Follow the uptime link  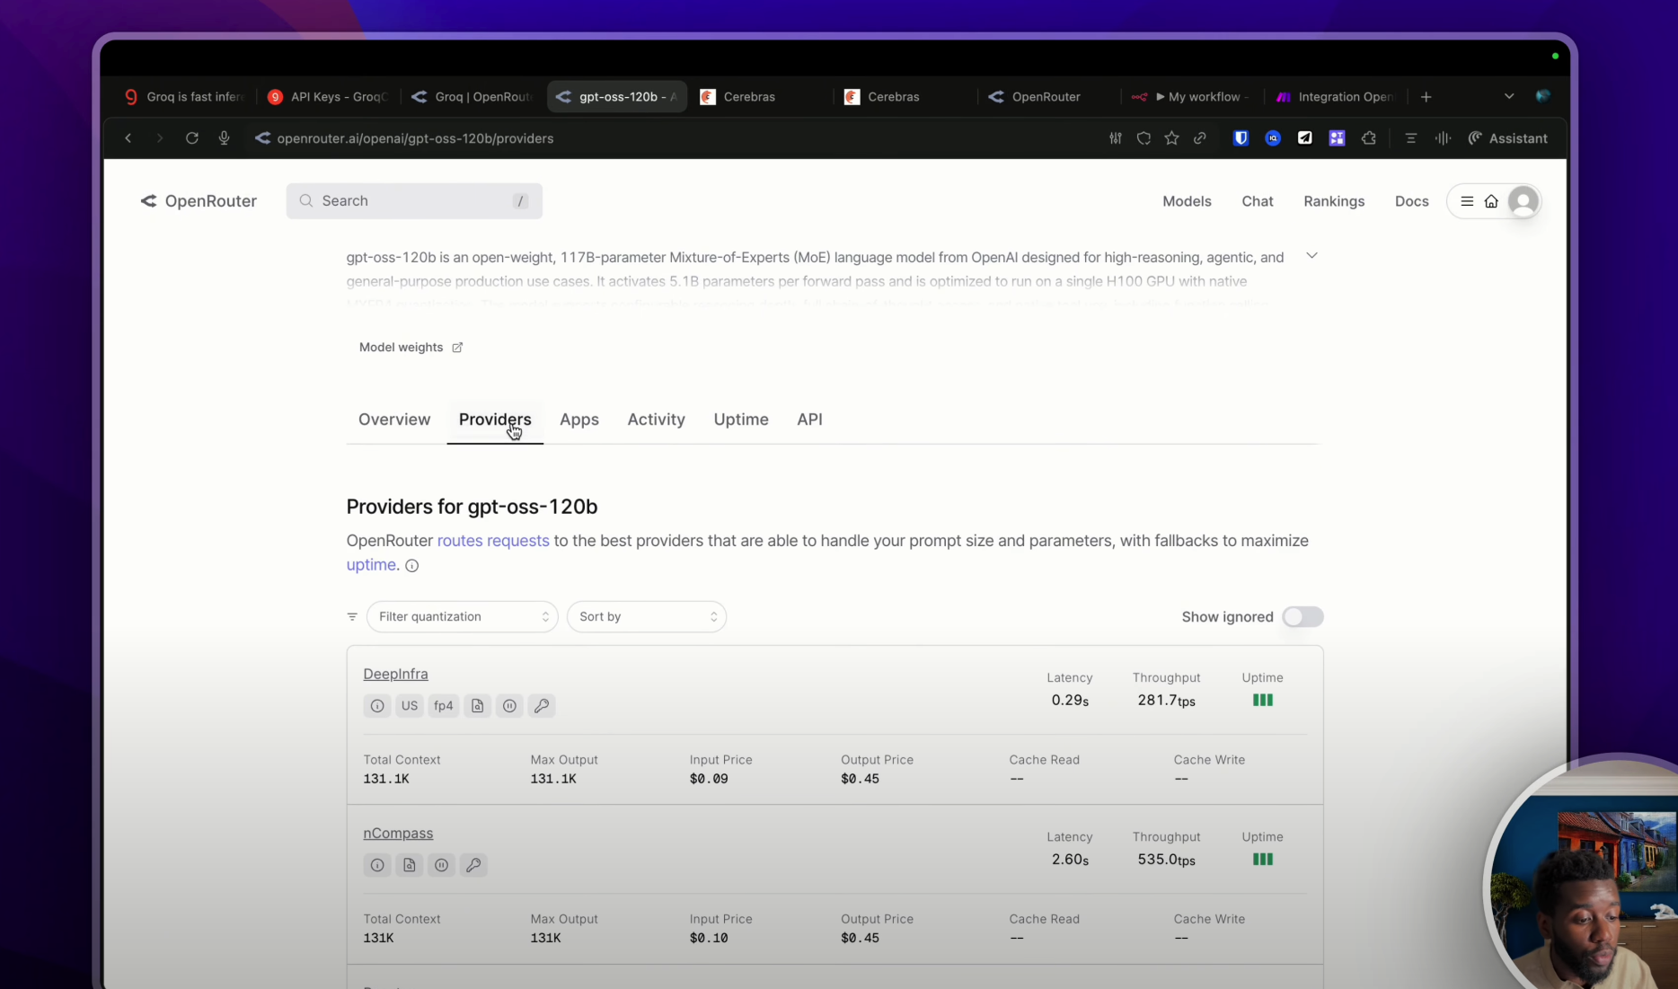point(371,565)
